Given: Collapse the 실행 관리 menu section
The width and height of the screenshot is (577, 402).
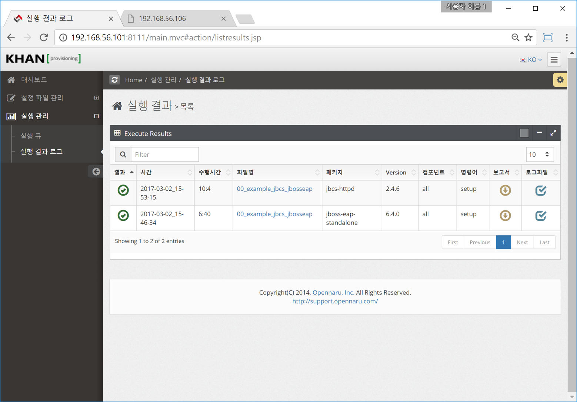Looking at the screenshot, I should [96, 116].
